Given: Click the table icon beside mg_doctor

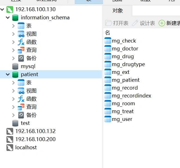Looking at the screenshot, I should (x=108, y=49).
